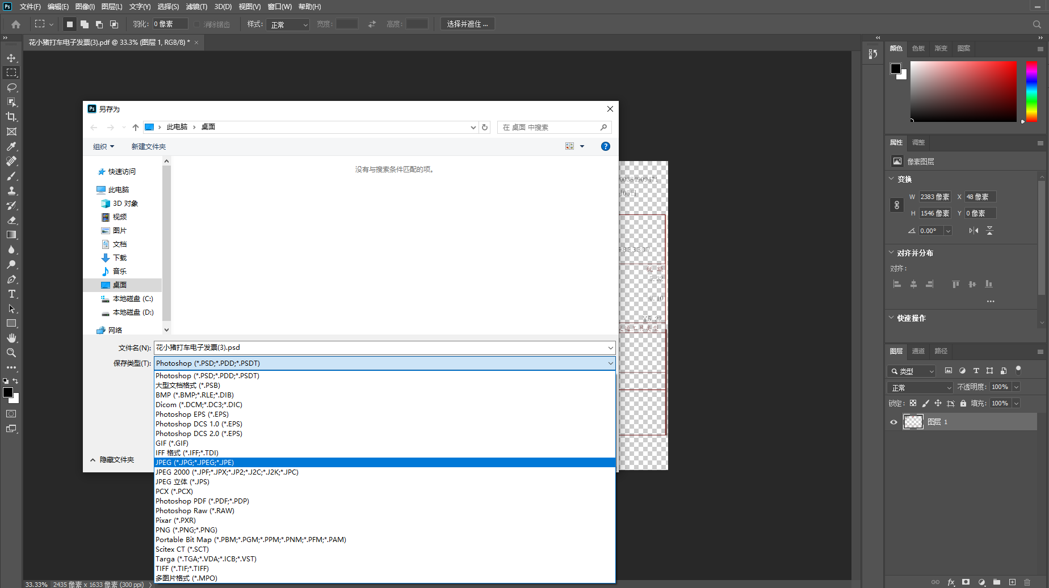Choose JPEG (*.JPG;*.JPEG;*.JPE) format

385,463
